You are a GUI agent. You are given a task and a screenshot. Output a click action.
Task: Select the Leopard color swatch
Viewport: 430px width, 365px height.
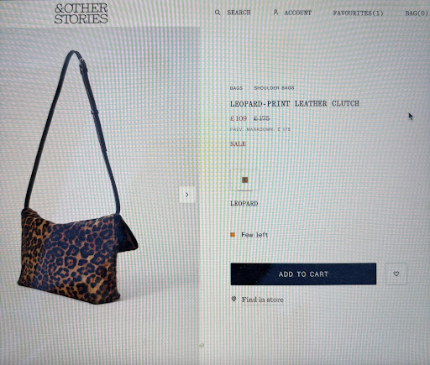245,180
